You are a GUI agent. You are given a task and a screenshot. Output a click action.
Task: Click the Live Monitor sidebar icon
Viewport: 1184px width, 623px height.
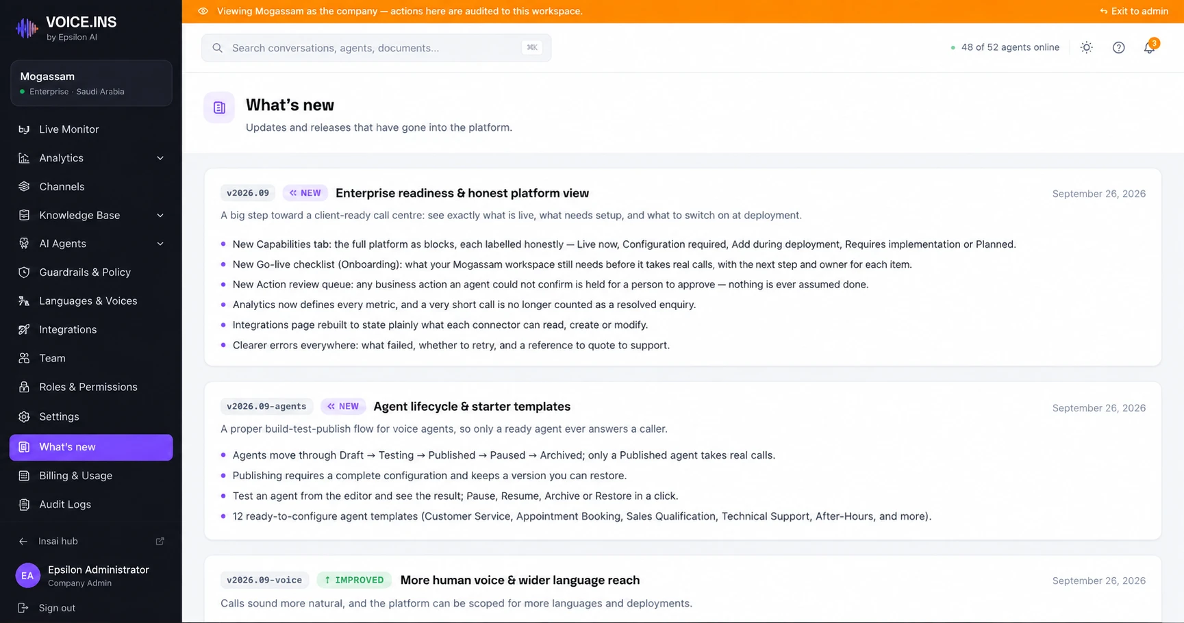coord(24,129)
